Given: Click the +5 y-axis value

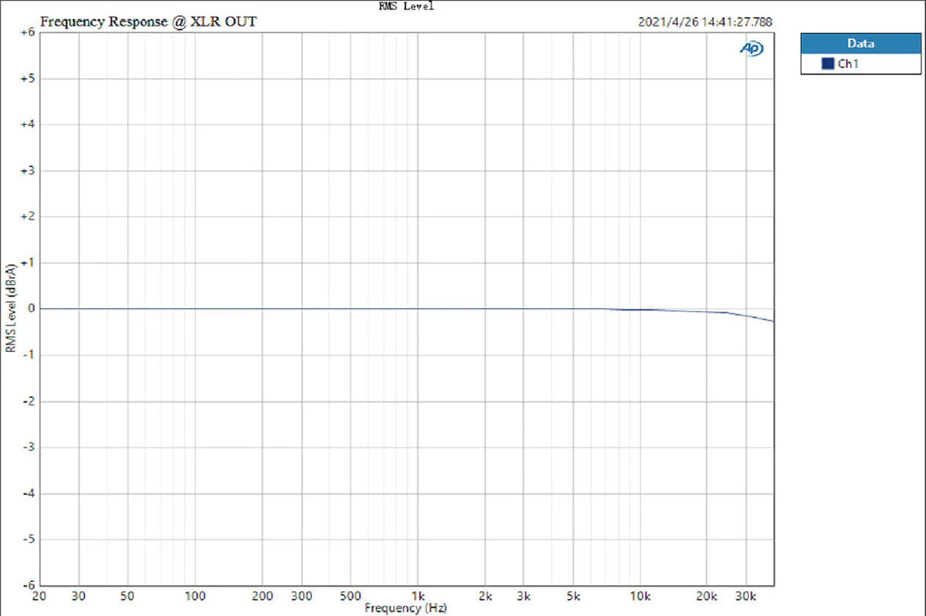Looking at the screenshot, I should (x=28, y=79).
